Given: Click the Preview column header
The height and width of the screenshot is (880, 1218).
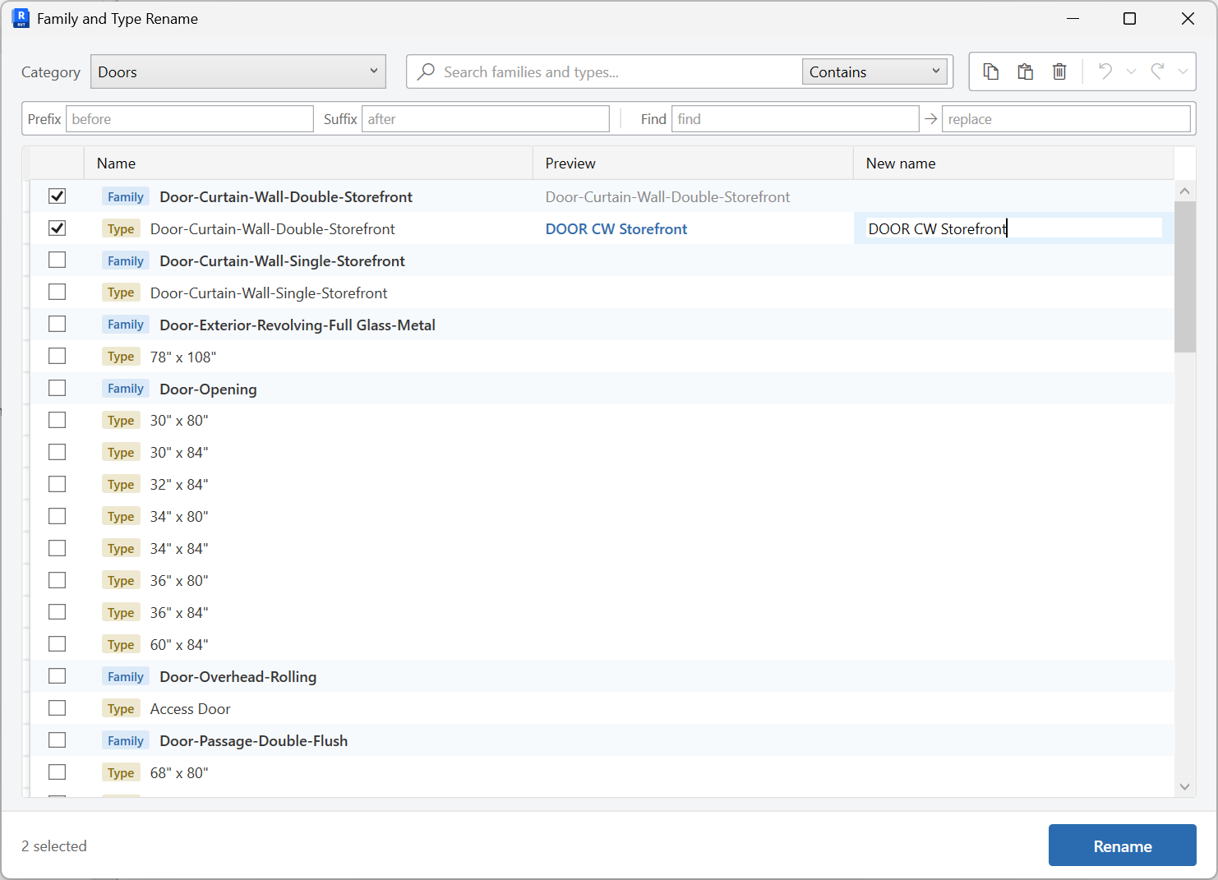Looking at the screenshot, I should click(x=693, y=163).
